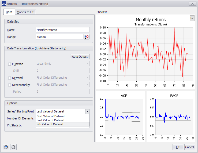
Task: Switch to the Models to Fit tab
Action: 25,12
